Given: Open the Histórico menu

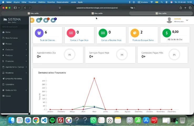Looking at the screenshot, I should (x=42, y=2).
